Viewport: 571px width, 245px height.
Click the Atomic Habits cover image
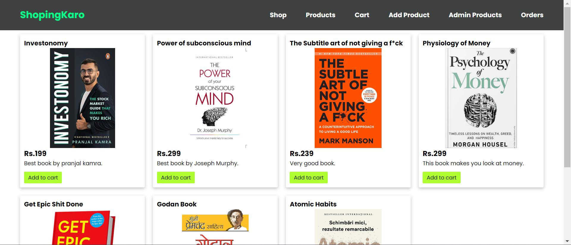click(348, 227)
